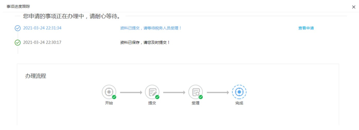Select timestamp 2021-03-24 22:31:34

(42, 28)
